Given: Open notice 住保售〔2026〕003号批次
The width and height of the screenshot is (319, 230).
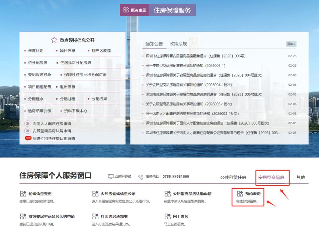Looking at the screenshot, I should tap(208, 123).
